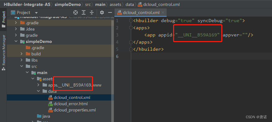Click the build folder icon
Screen dimensions: 272x122
tap(28, 54)
